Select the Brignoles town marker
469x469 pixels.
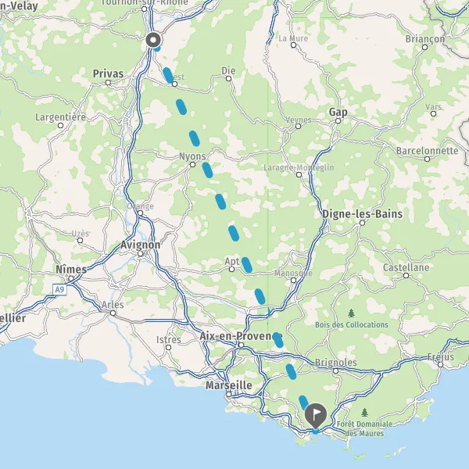pyautogui.click(x=336, y=371)
